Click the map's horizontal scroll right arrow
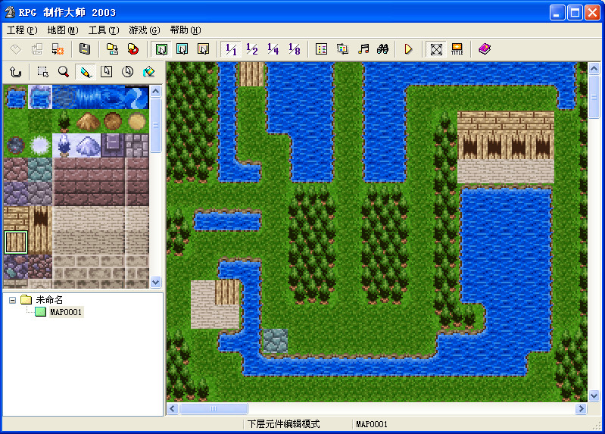 (x=581, y=408)
